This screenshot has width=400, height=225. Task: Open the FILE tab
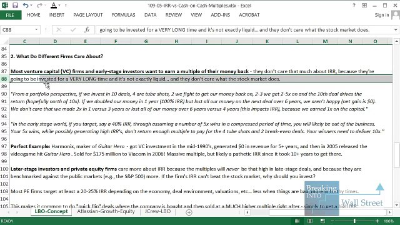pos(10,15)
